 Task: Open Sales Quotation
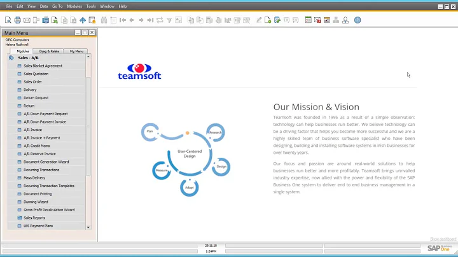coord(36,74)
